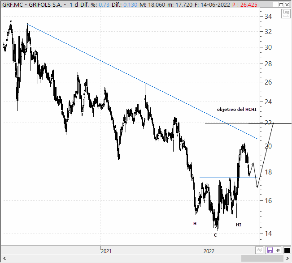This screenshot has width=292, height=263.
Task: Click the 'H' left shoulder label
Action: (195, 224)
